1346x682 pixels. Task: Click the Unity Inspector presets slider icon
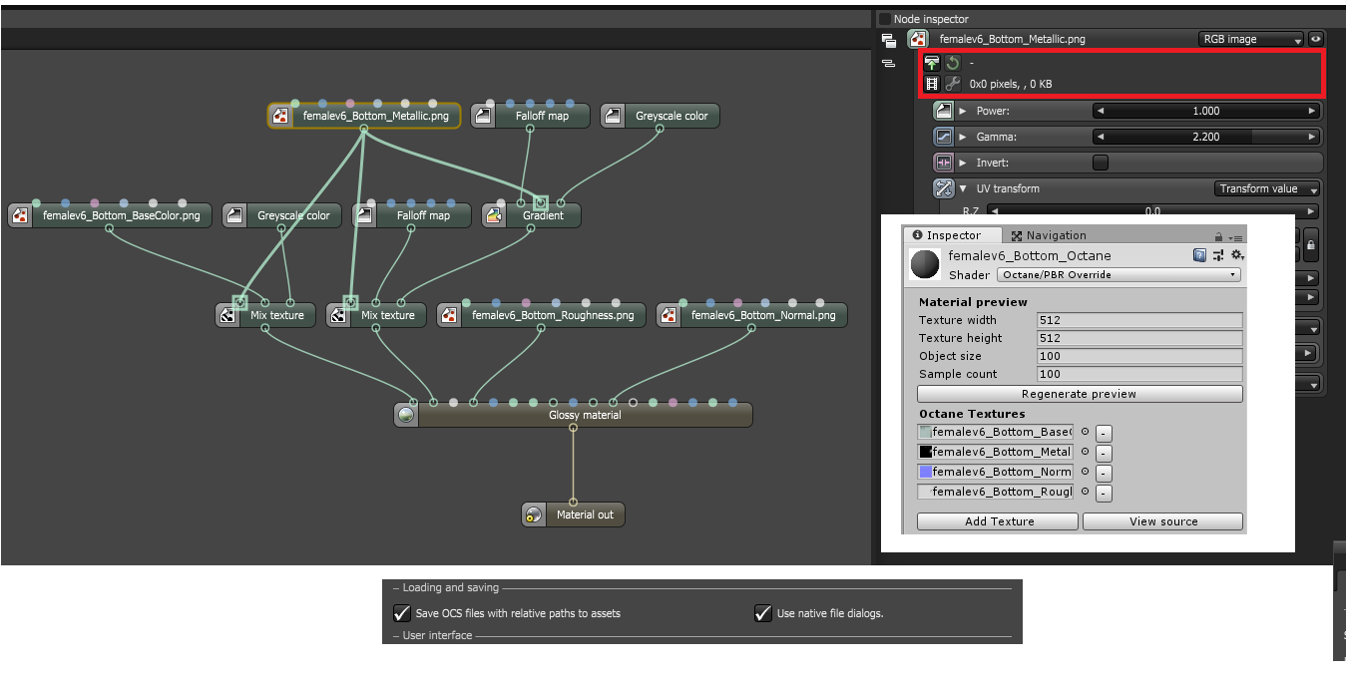point(1218,256)
